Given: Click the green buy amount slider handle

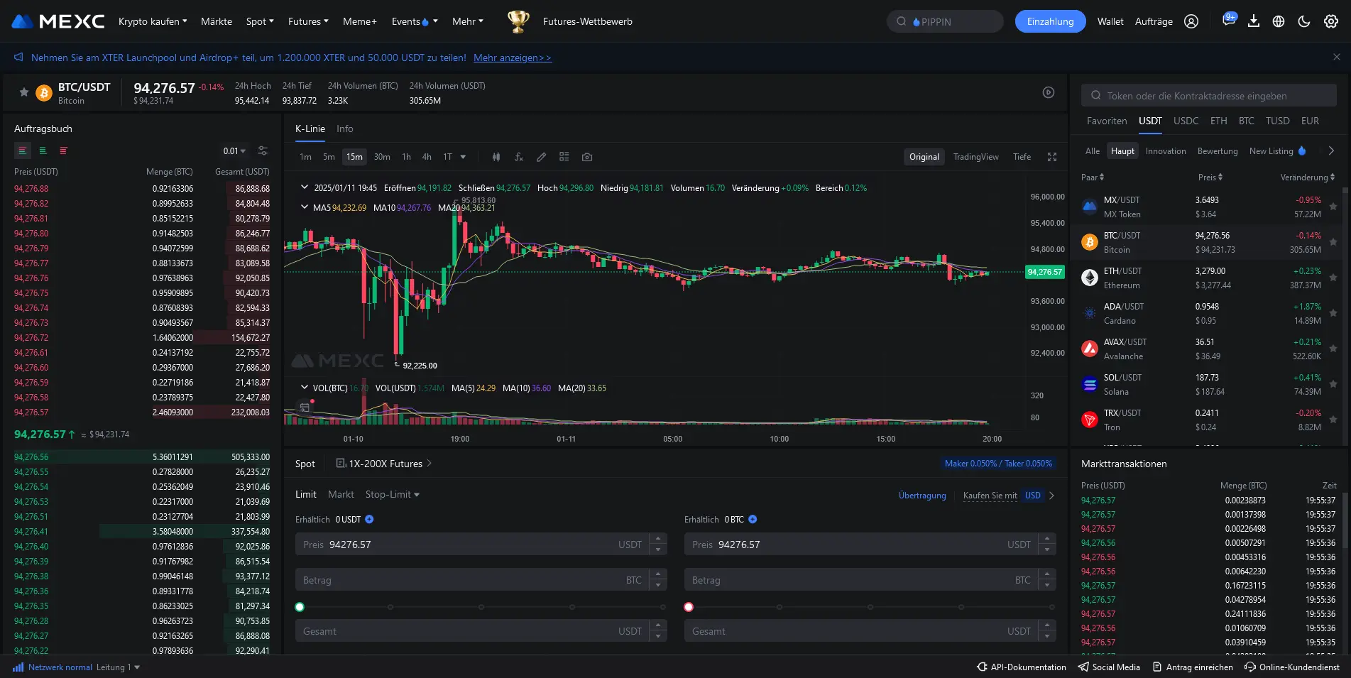Looking at the screenshot, I should (x=300, y=607).
